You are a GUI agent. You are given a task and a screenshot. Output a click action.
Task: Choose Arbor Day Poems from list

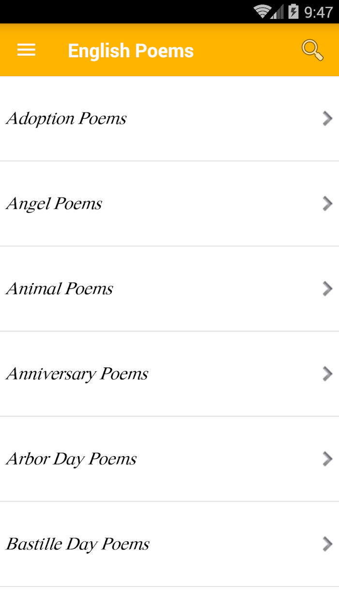coord(169,459)
